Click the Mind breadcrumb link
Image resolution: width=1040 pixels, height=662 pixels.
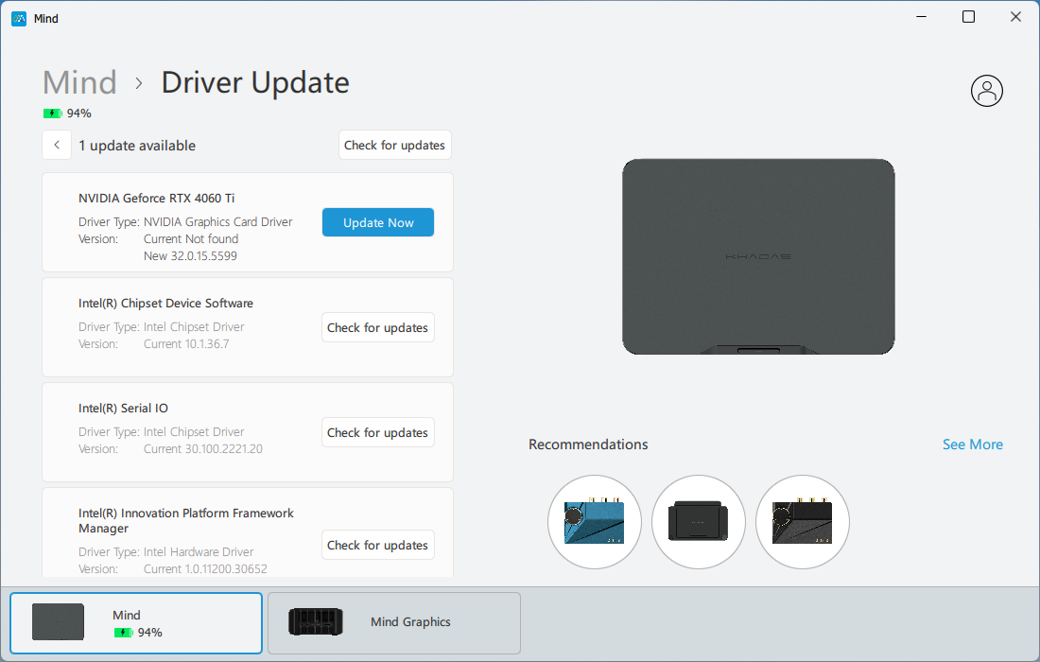click(79, 83)
